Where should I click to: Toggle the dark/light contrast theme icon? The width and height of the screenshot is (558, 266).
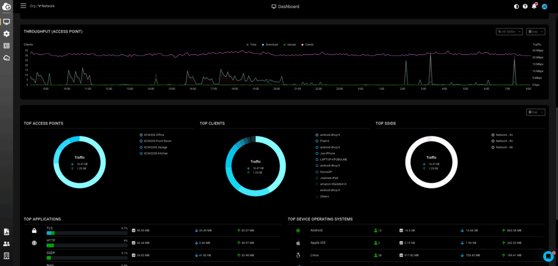pyautogui.click(x=517, y=6)
